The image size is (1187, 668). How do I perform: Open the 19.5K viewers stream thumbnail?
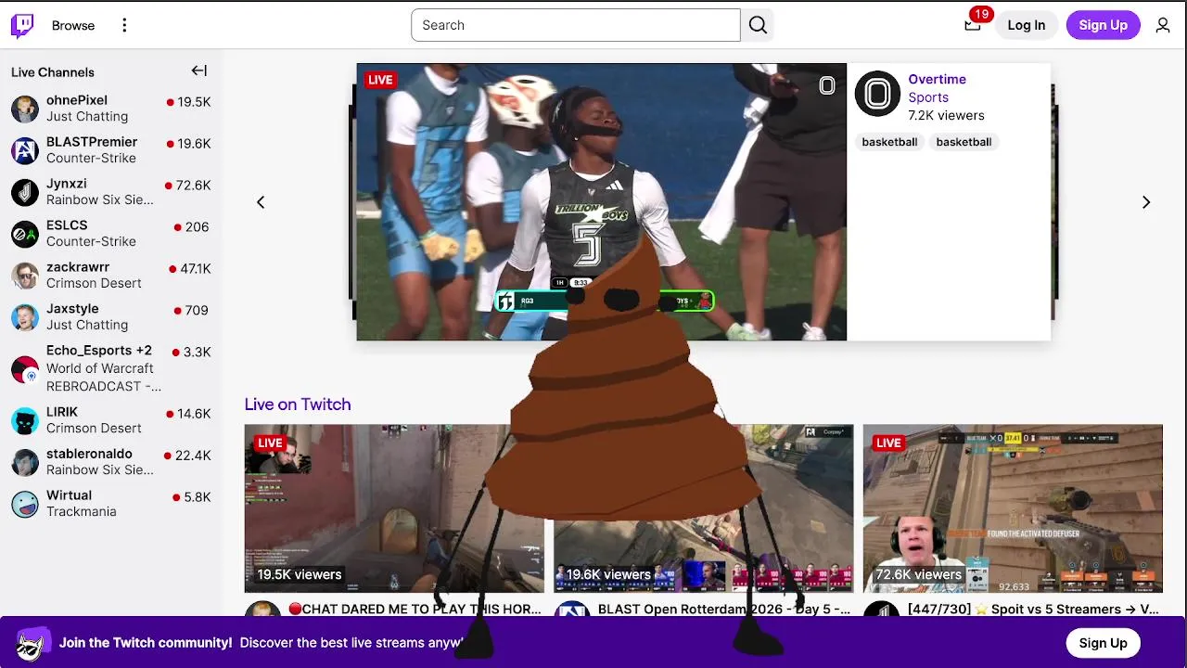pos(394,508)
